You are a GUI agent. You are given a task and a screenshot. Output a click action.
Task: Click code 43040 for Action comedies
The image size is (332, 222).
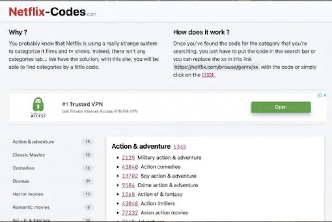click(x=130, y=167)
